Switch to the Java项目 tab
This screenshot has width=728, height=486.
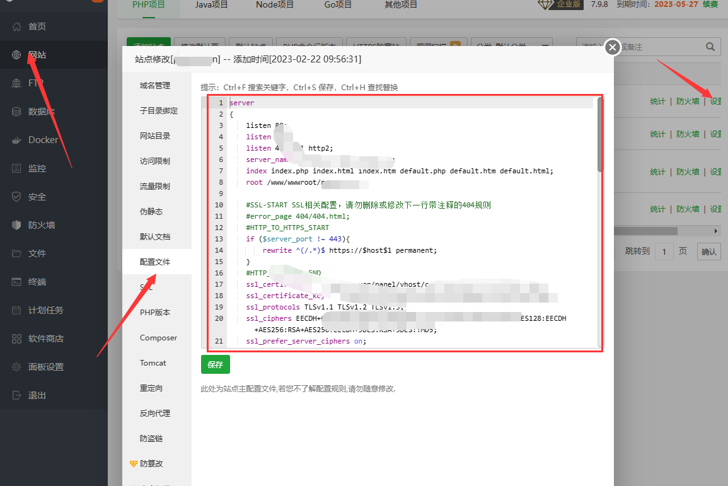tap(211, 4)
